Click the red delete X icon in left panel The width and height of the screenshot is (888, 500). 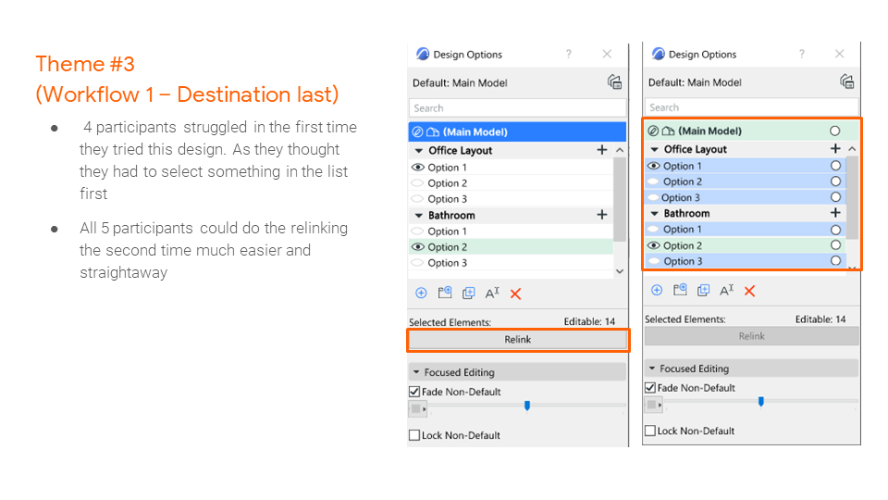[516, 294]
